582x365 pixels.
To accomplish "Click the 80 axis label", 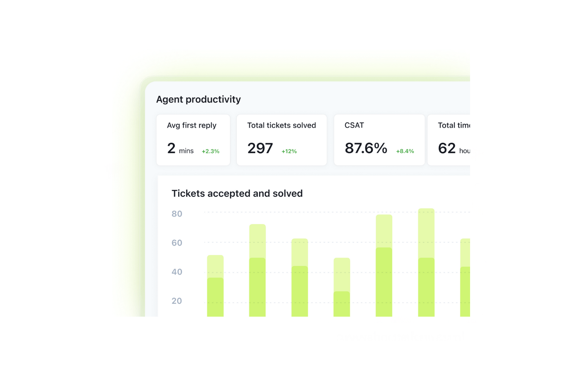I will pos(177,214).
